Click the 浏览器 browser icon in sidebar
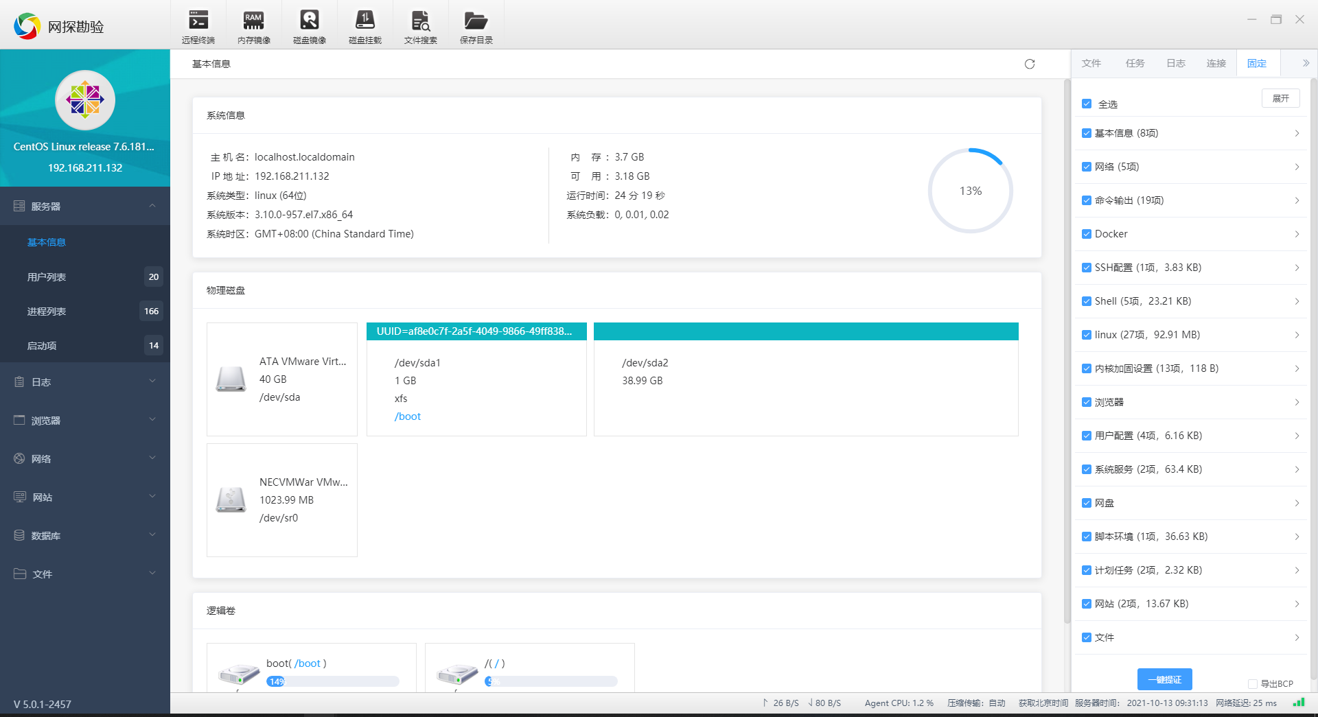 (x=19, y=420)
